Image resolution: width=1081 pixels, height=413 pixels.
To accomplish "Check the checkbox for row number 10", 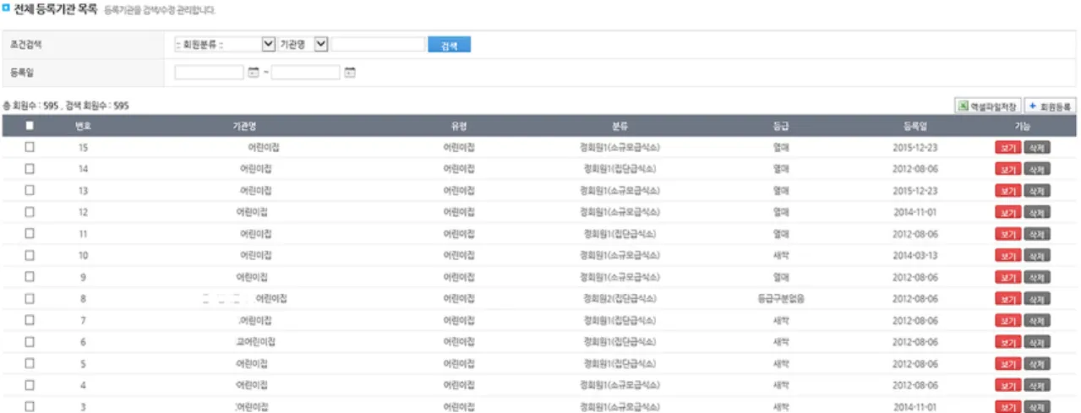I will (x=30, y=255).
